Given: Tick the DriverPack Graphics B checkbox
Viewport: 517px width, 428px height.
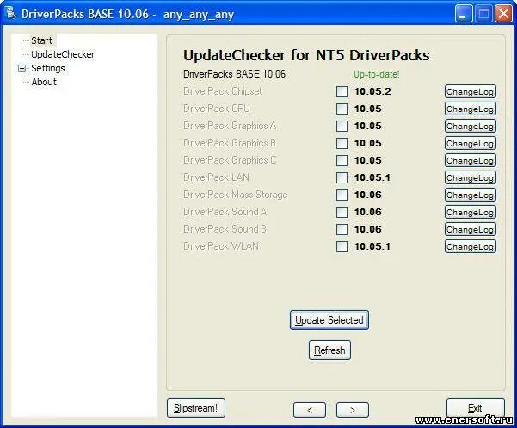Looking at the screenshot, I should [x=342, y=143].
